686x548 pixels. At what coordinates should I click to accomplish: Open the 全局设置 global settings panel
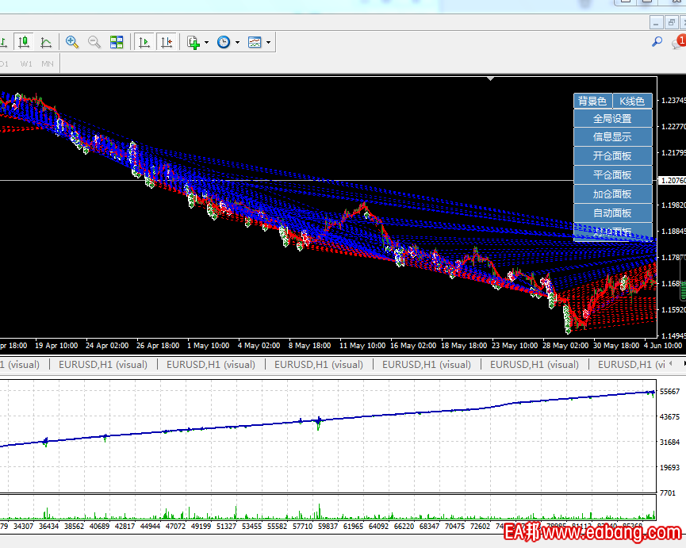pos(612,118)
